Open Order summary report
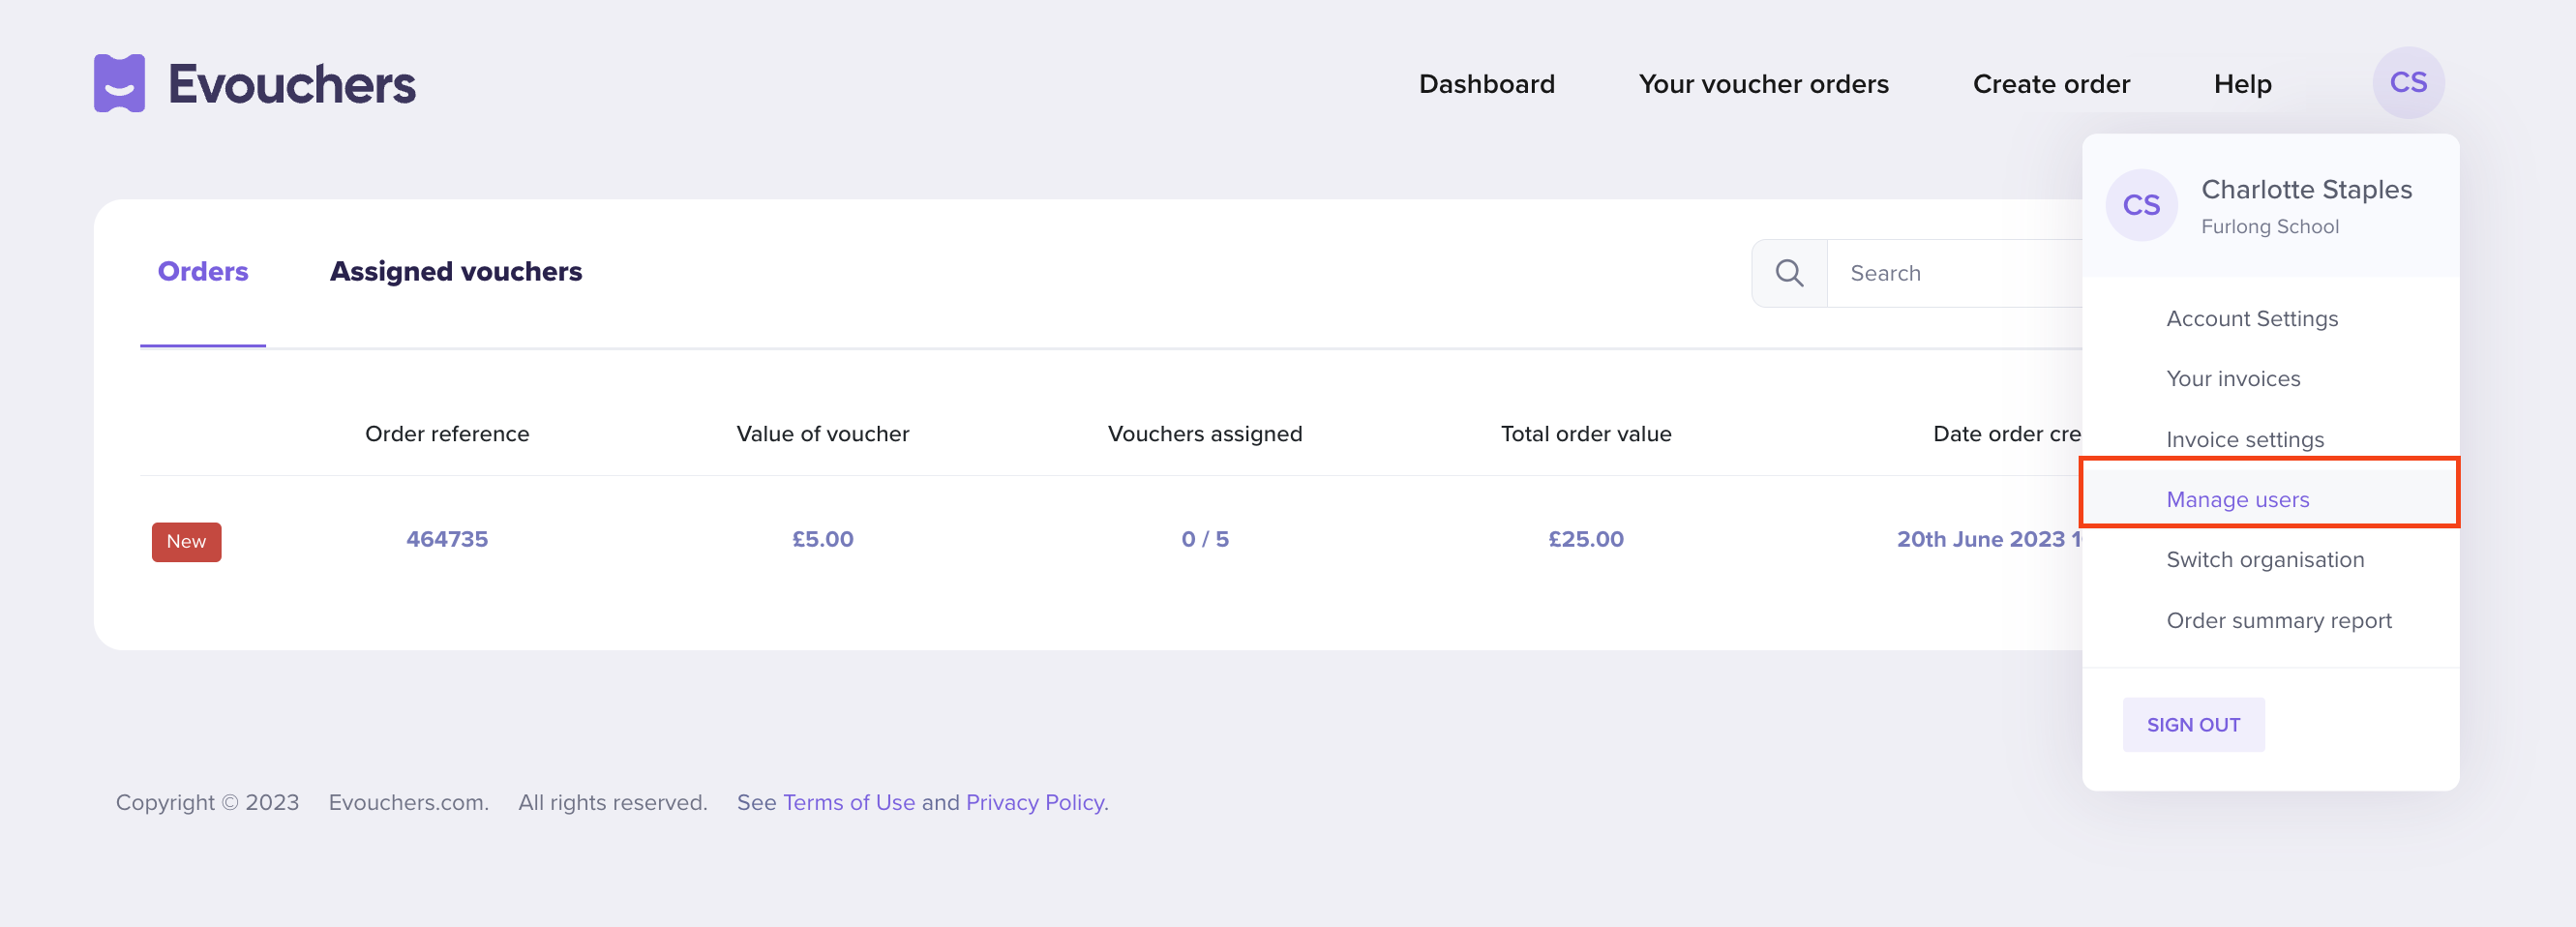The width and height of the screenshot is (2576, 927). [2278, 620]
